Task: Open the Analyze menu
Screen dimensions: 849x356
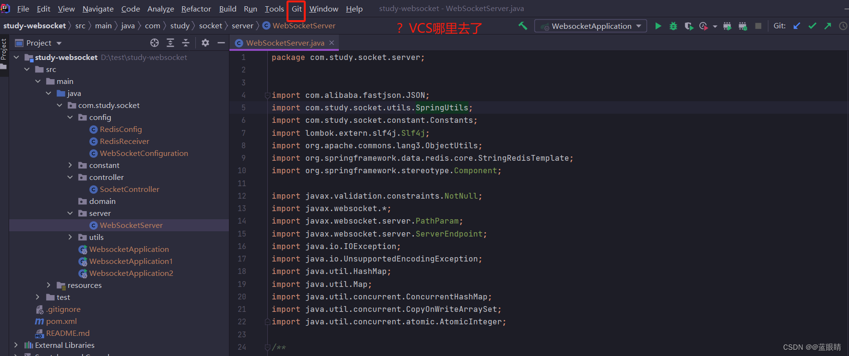Action: 161,9
